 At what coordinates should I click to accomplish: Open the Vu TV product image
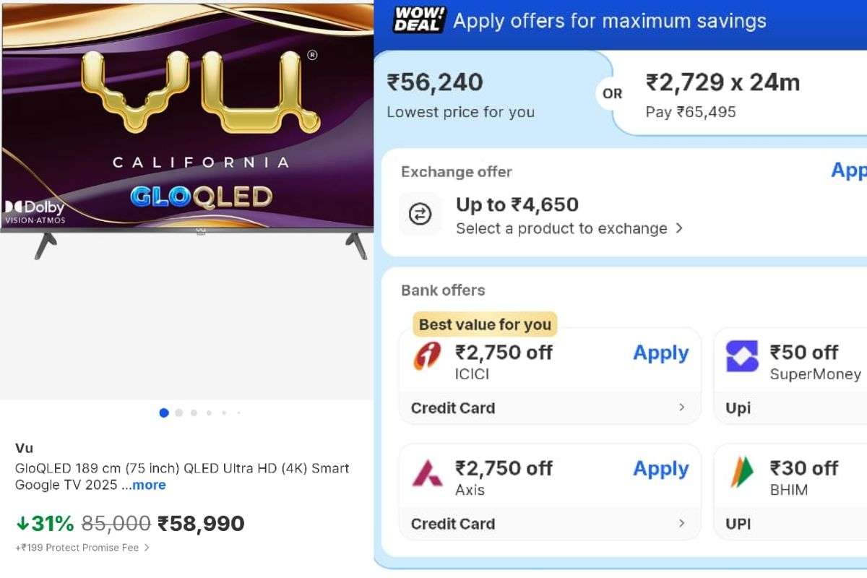188,130
